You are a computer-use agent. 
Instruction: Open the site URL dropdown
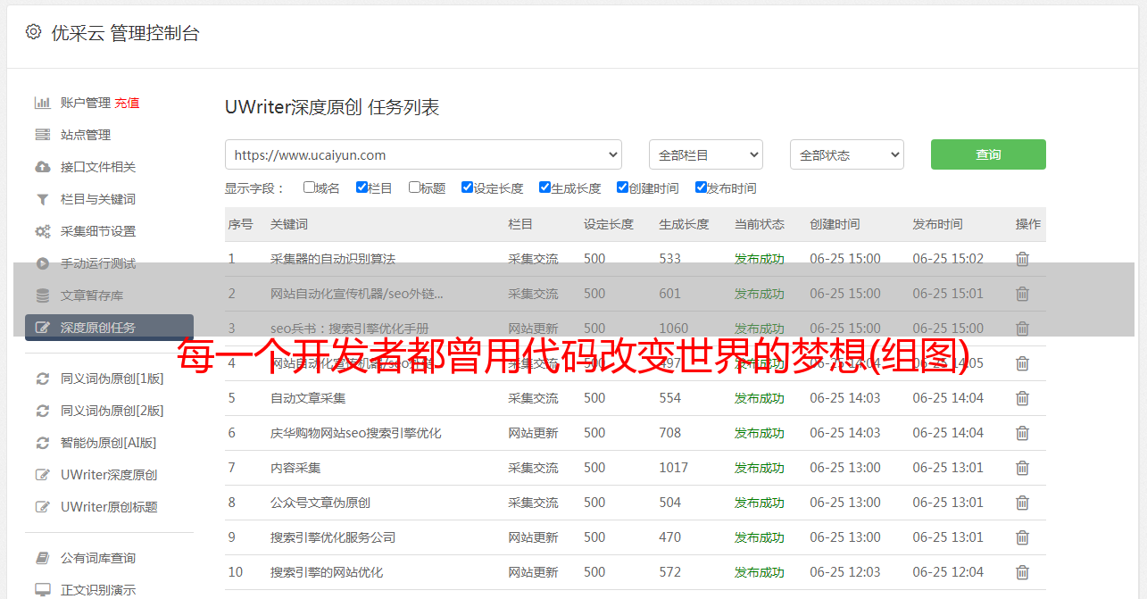[423, 154]
